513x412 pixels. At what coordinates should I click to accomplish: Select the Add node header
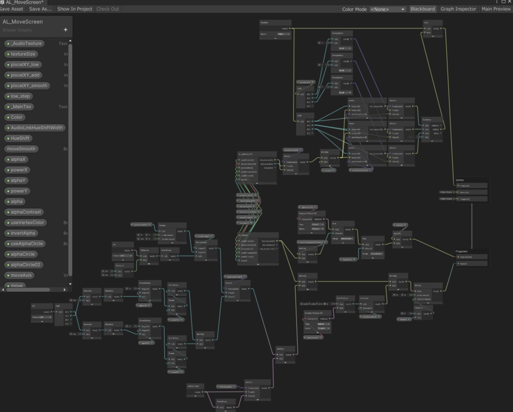coord(432,23)
